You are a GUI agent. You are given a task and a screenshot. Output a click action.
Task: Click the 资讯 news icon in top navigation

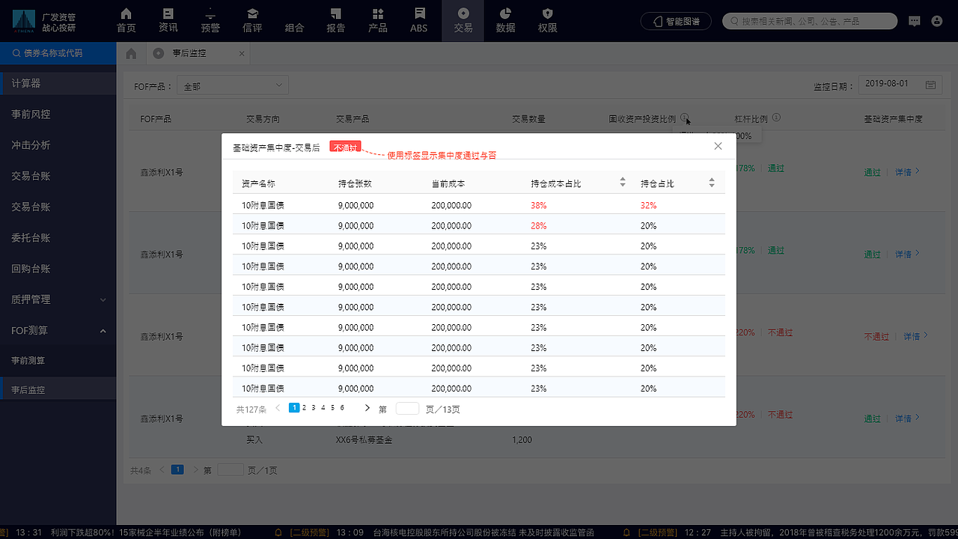click(168, 20)
